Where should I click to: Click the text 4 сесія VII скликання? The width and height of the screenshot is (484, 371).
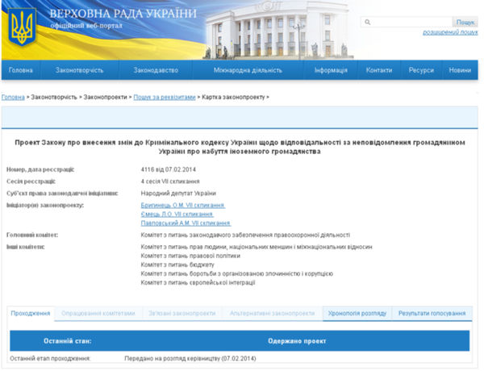[x=170, y=181]
